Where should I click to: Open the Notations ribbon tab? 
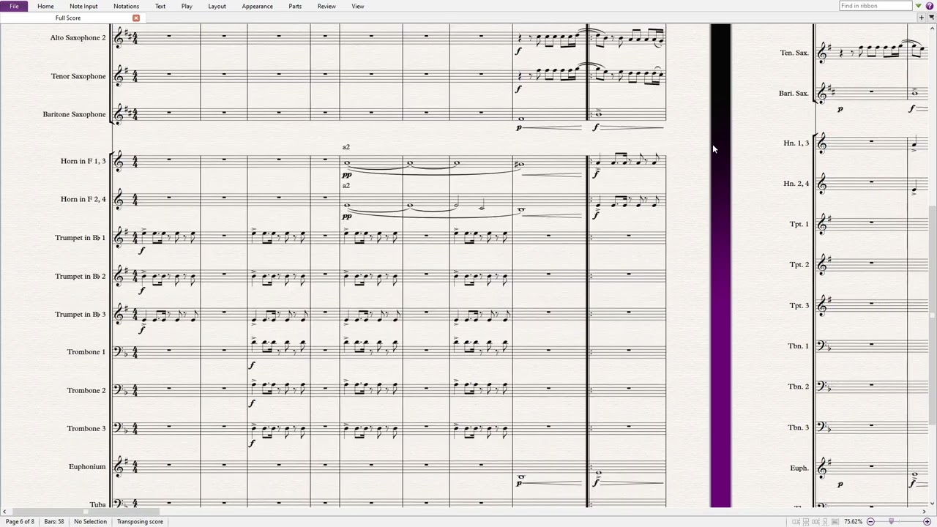pos(126,6)
